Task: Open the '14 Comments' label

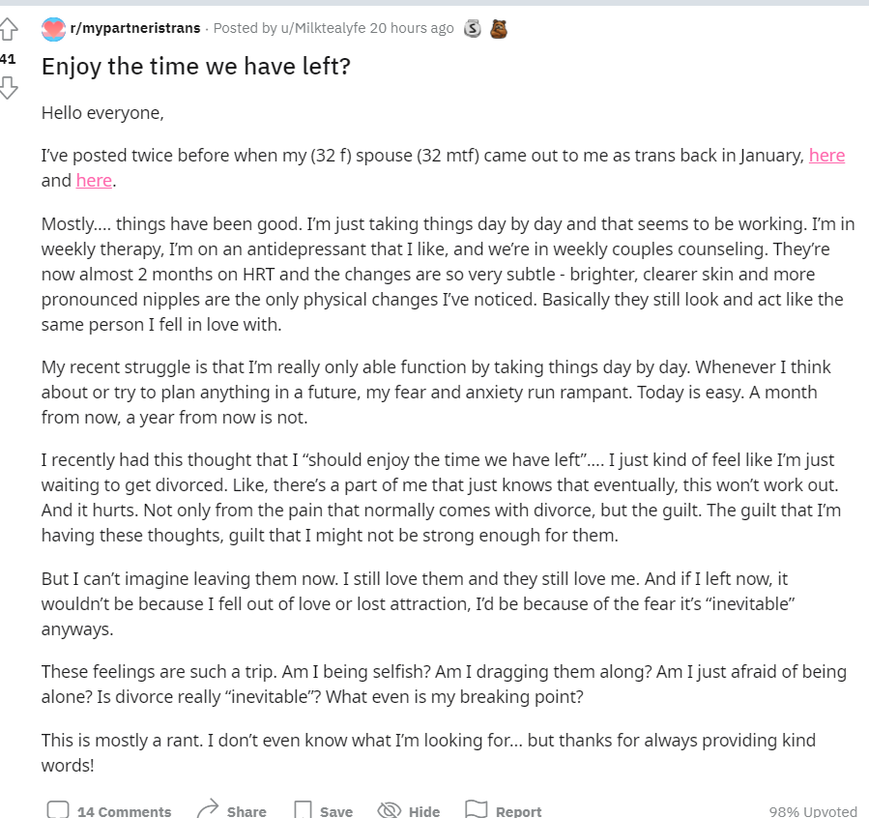Action: coord(124,811)
